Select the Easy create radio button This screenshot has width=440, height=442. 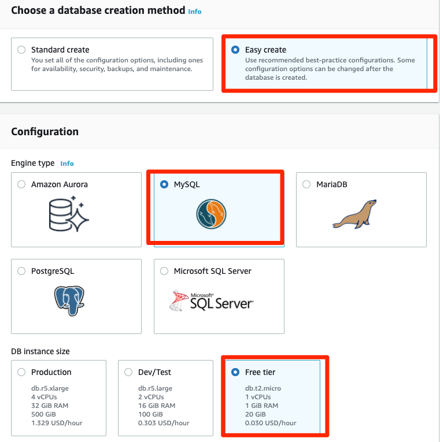(235, 50)
